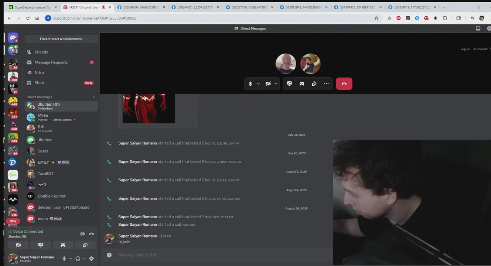The width and height of the screenshot is (491, 266).
Task: Open the TazoBOT direct message
Action: pos(61,174)
